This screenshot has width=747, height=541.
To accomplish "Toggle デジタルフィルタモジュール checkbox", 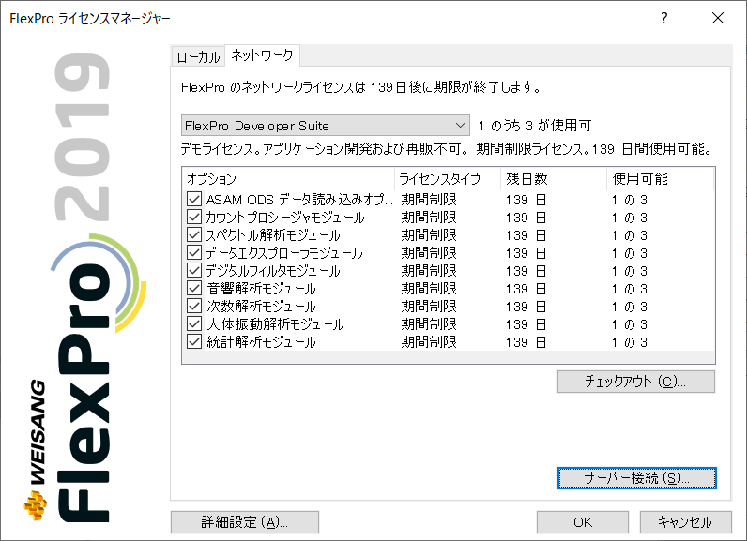I will [x=194, y=270].
